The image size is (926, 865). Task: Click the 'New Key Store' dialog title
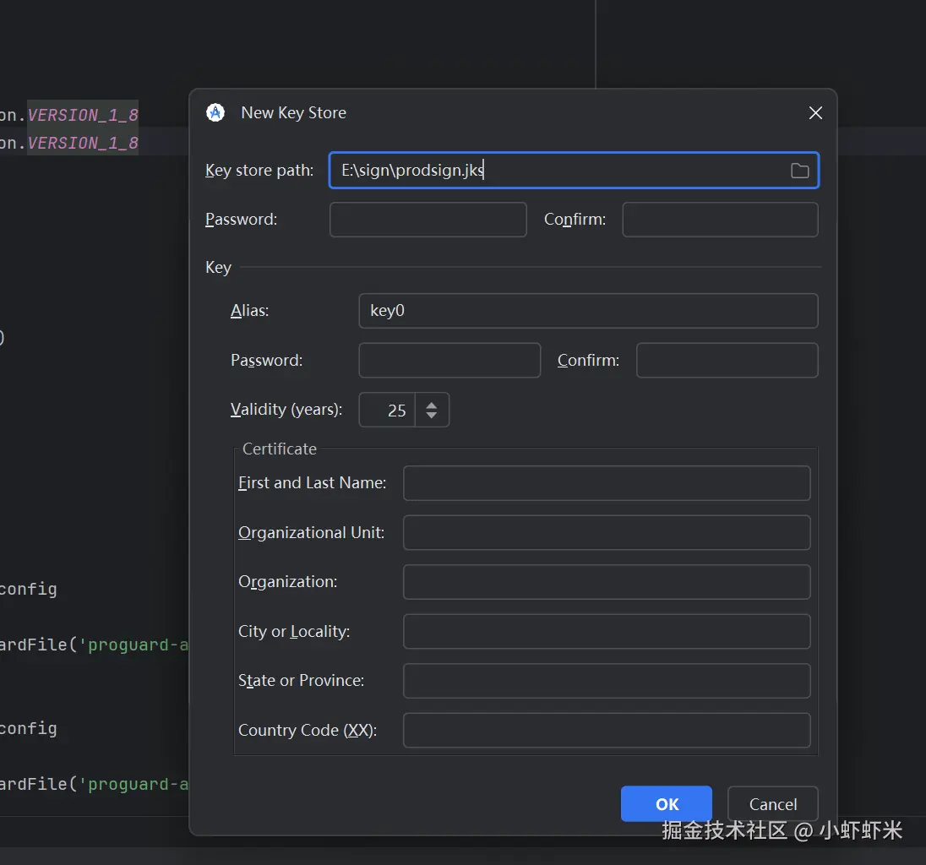coord(293,113)
